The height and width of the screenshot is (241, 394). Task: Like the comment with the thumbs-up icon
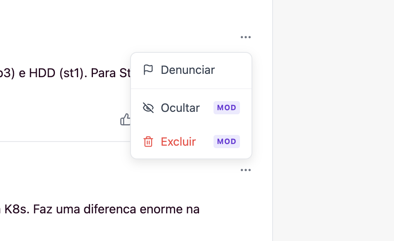coord(125,120)
